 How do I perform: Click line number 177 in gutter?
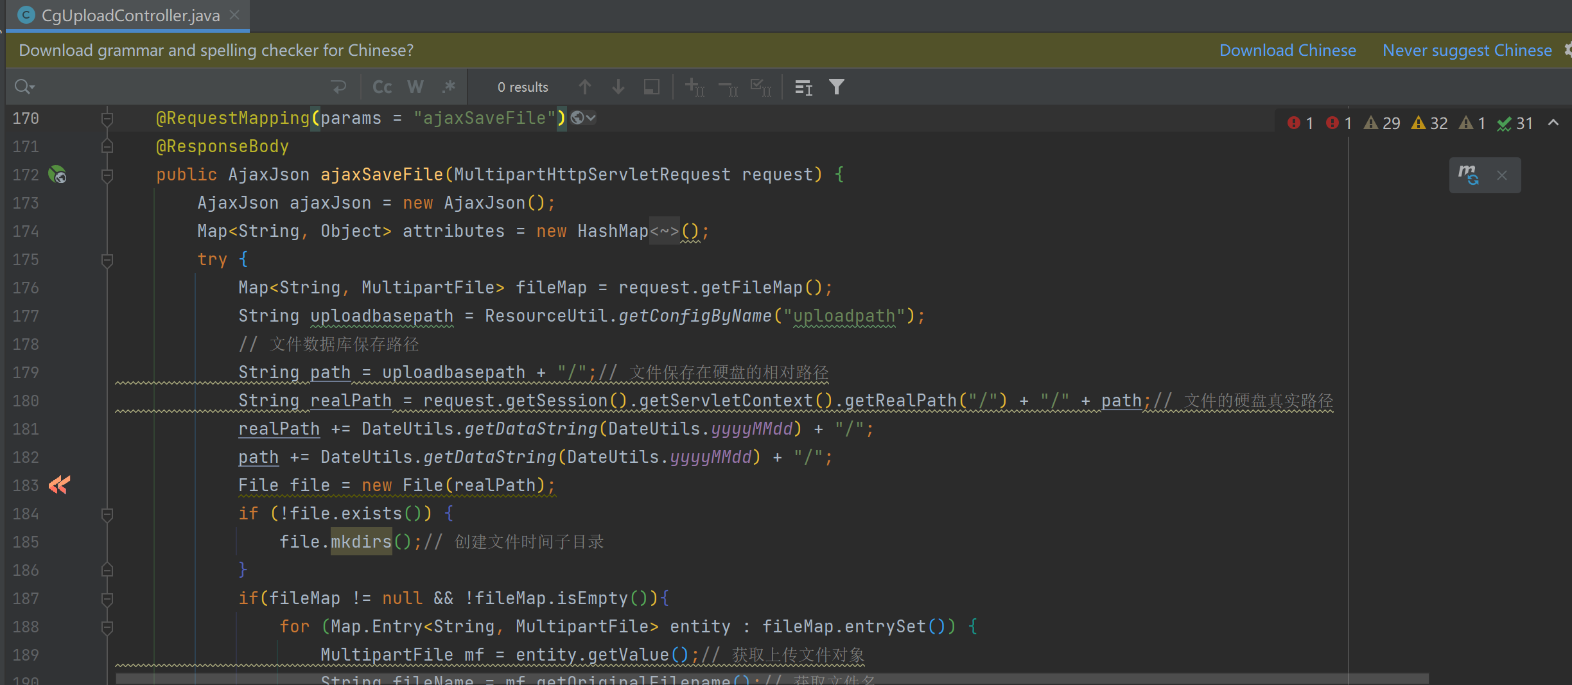(26, 316)
